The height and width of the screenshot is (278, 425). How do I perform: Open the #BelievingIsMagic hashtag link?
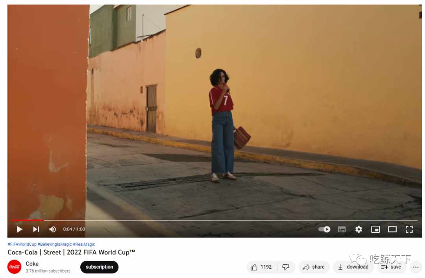point(55,244)
